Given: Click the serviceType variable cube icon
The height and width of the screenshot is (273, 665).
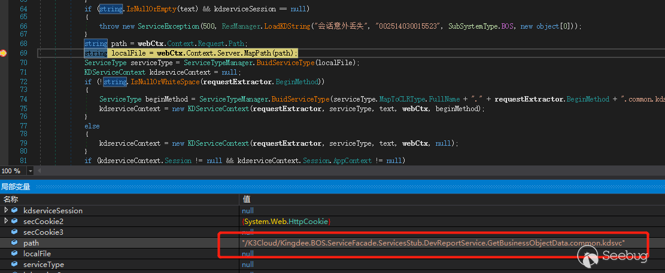Looking at the screenshot, I should tap(14, 265).
